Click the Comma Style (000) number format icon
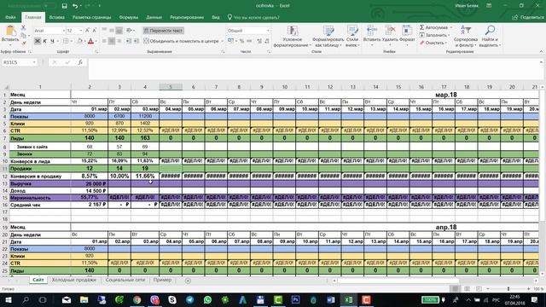Image resolution: width=546 pixels, height=307 pixels. (249, 41)
